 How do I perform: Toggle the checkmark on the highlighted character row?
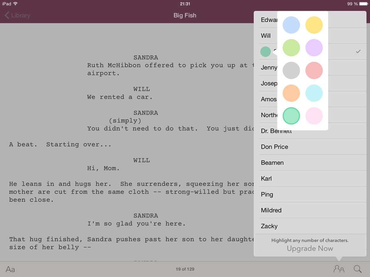coord(358,52)
